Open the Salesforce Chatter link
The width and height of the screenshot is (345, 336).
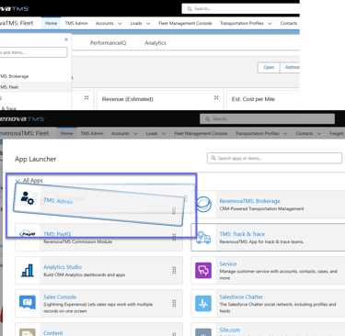[x=241, y=297]
